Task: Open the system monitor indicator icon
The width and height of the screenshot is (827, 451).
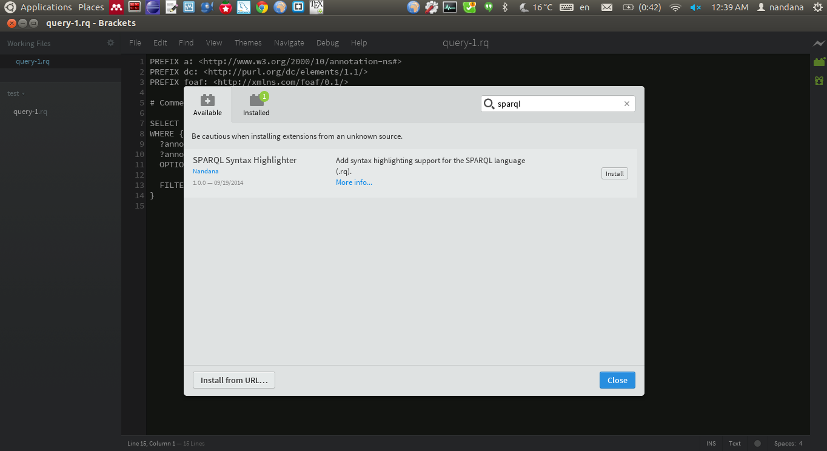Action: tap(450, 7)
